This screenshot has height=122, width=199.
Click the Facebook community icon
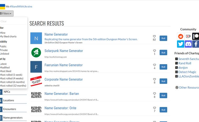[x=196, y=44]
